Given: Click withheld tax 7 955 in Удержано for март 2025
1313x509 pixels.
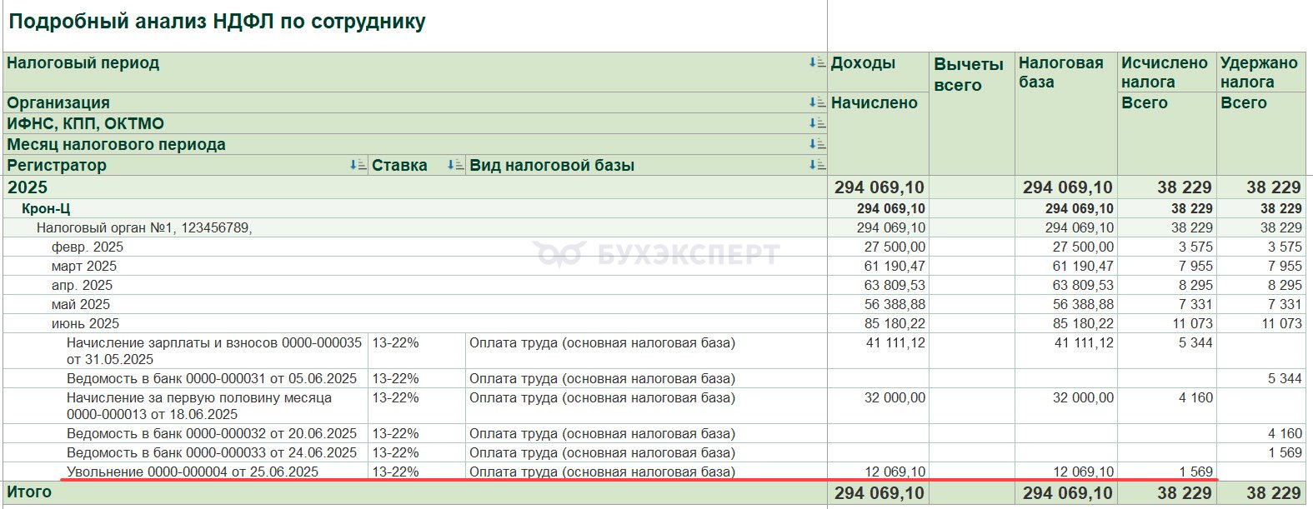Looking at the screenshot, I should 1285,266.
